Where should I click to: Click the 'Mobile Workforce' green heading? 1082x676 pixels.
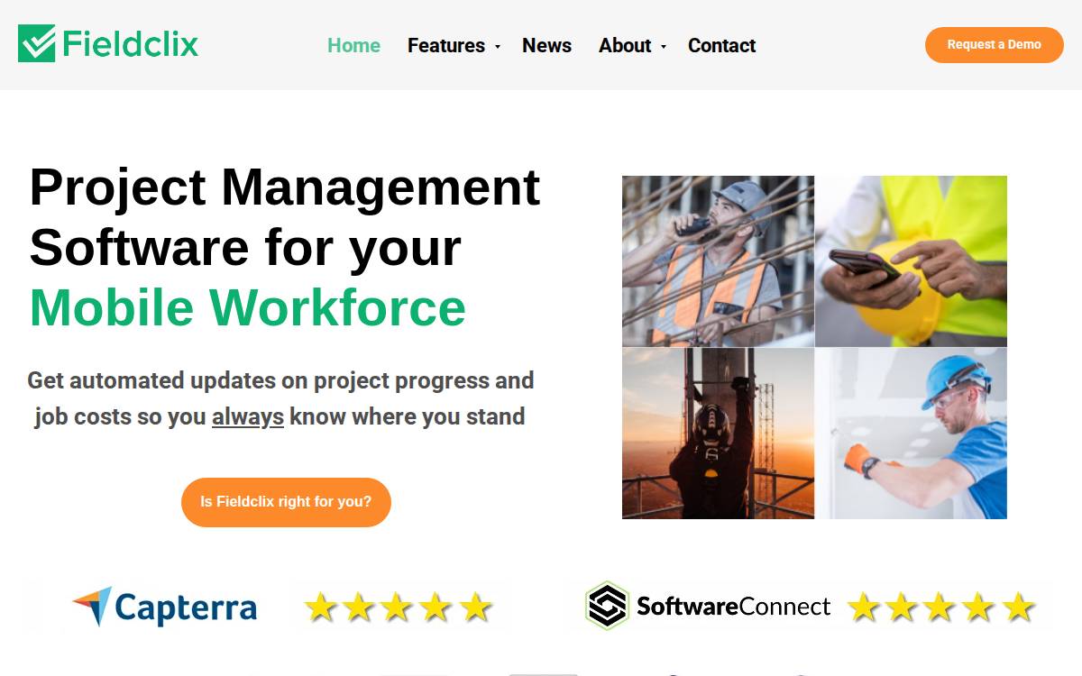coord(248,307)
